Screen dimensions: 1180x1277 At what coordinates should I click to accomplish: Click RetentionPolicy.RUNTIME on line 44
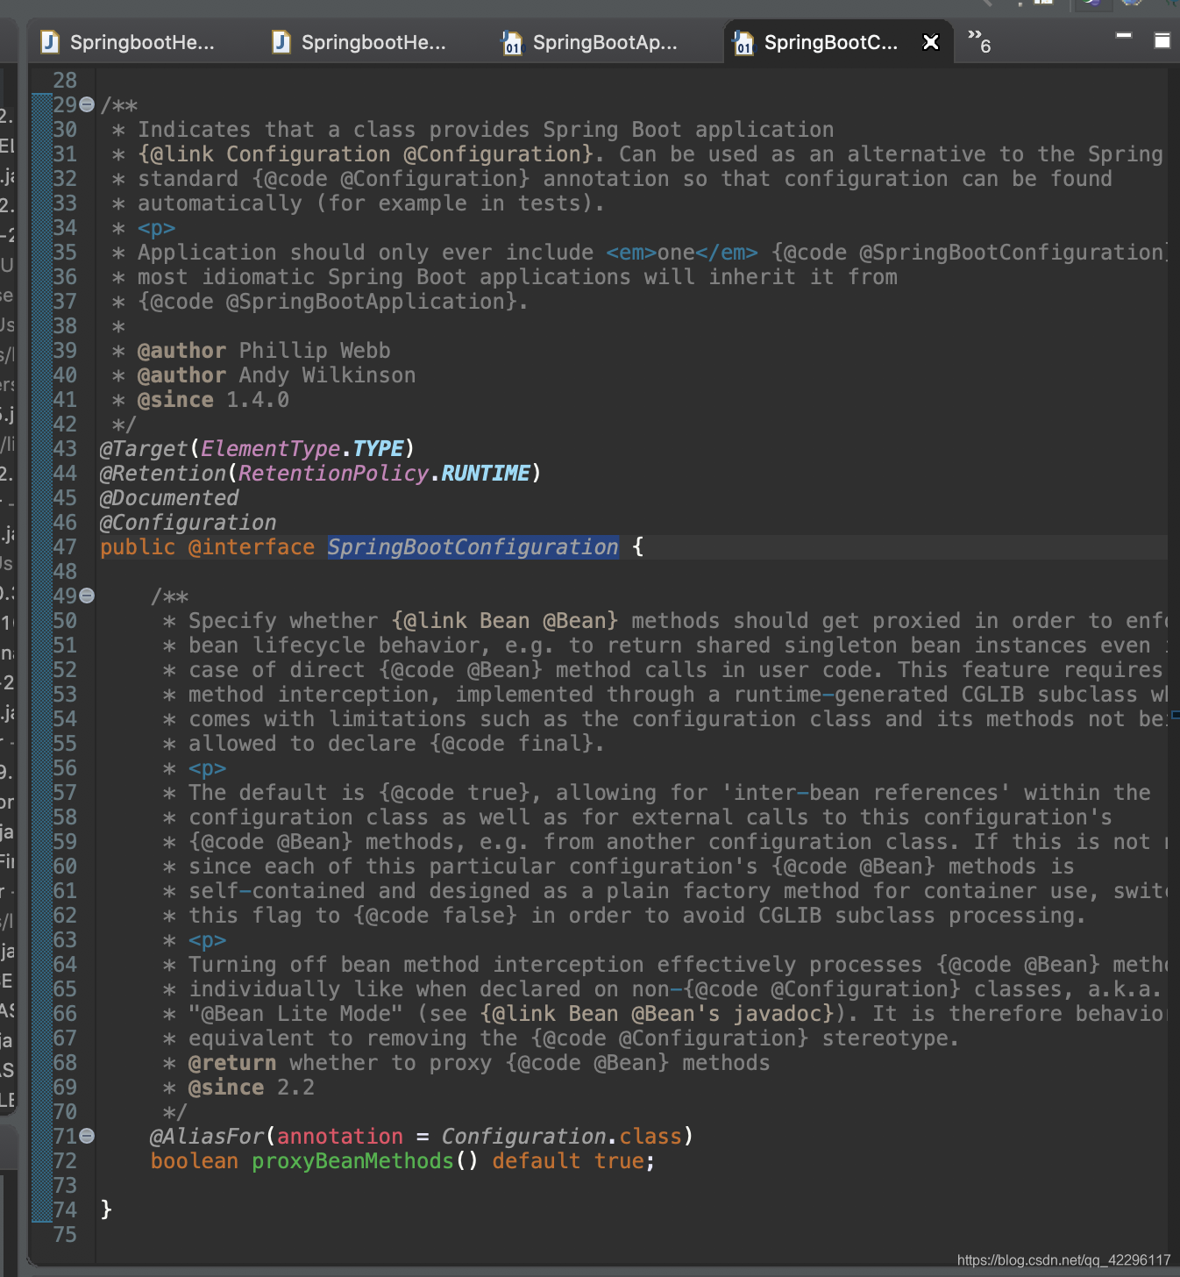384,474
